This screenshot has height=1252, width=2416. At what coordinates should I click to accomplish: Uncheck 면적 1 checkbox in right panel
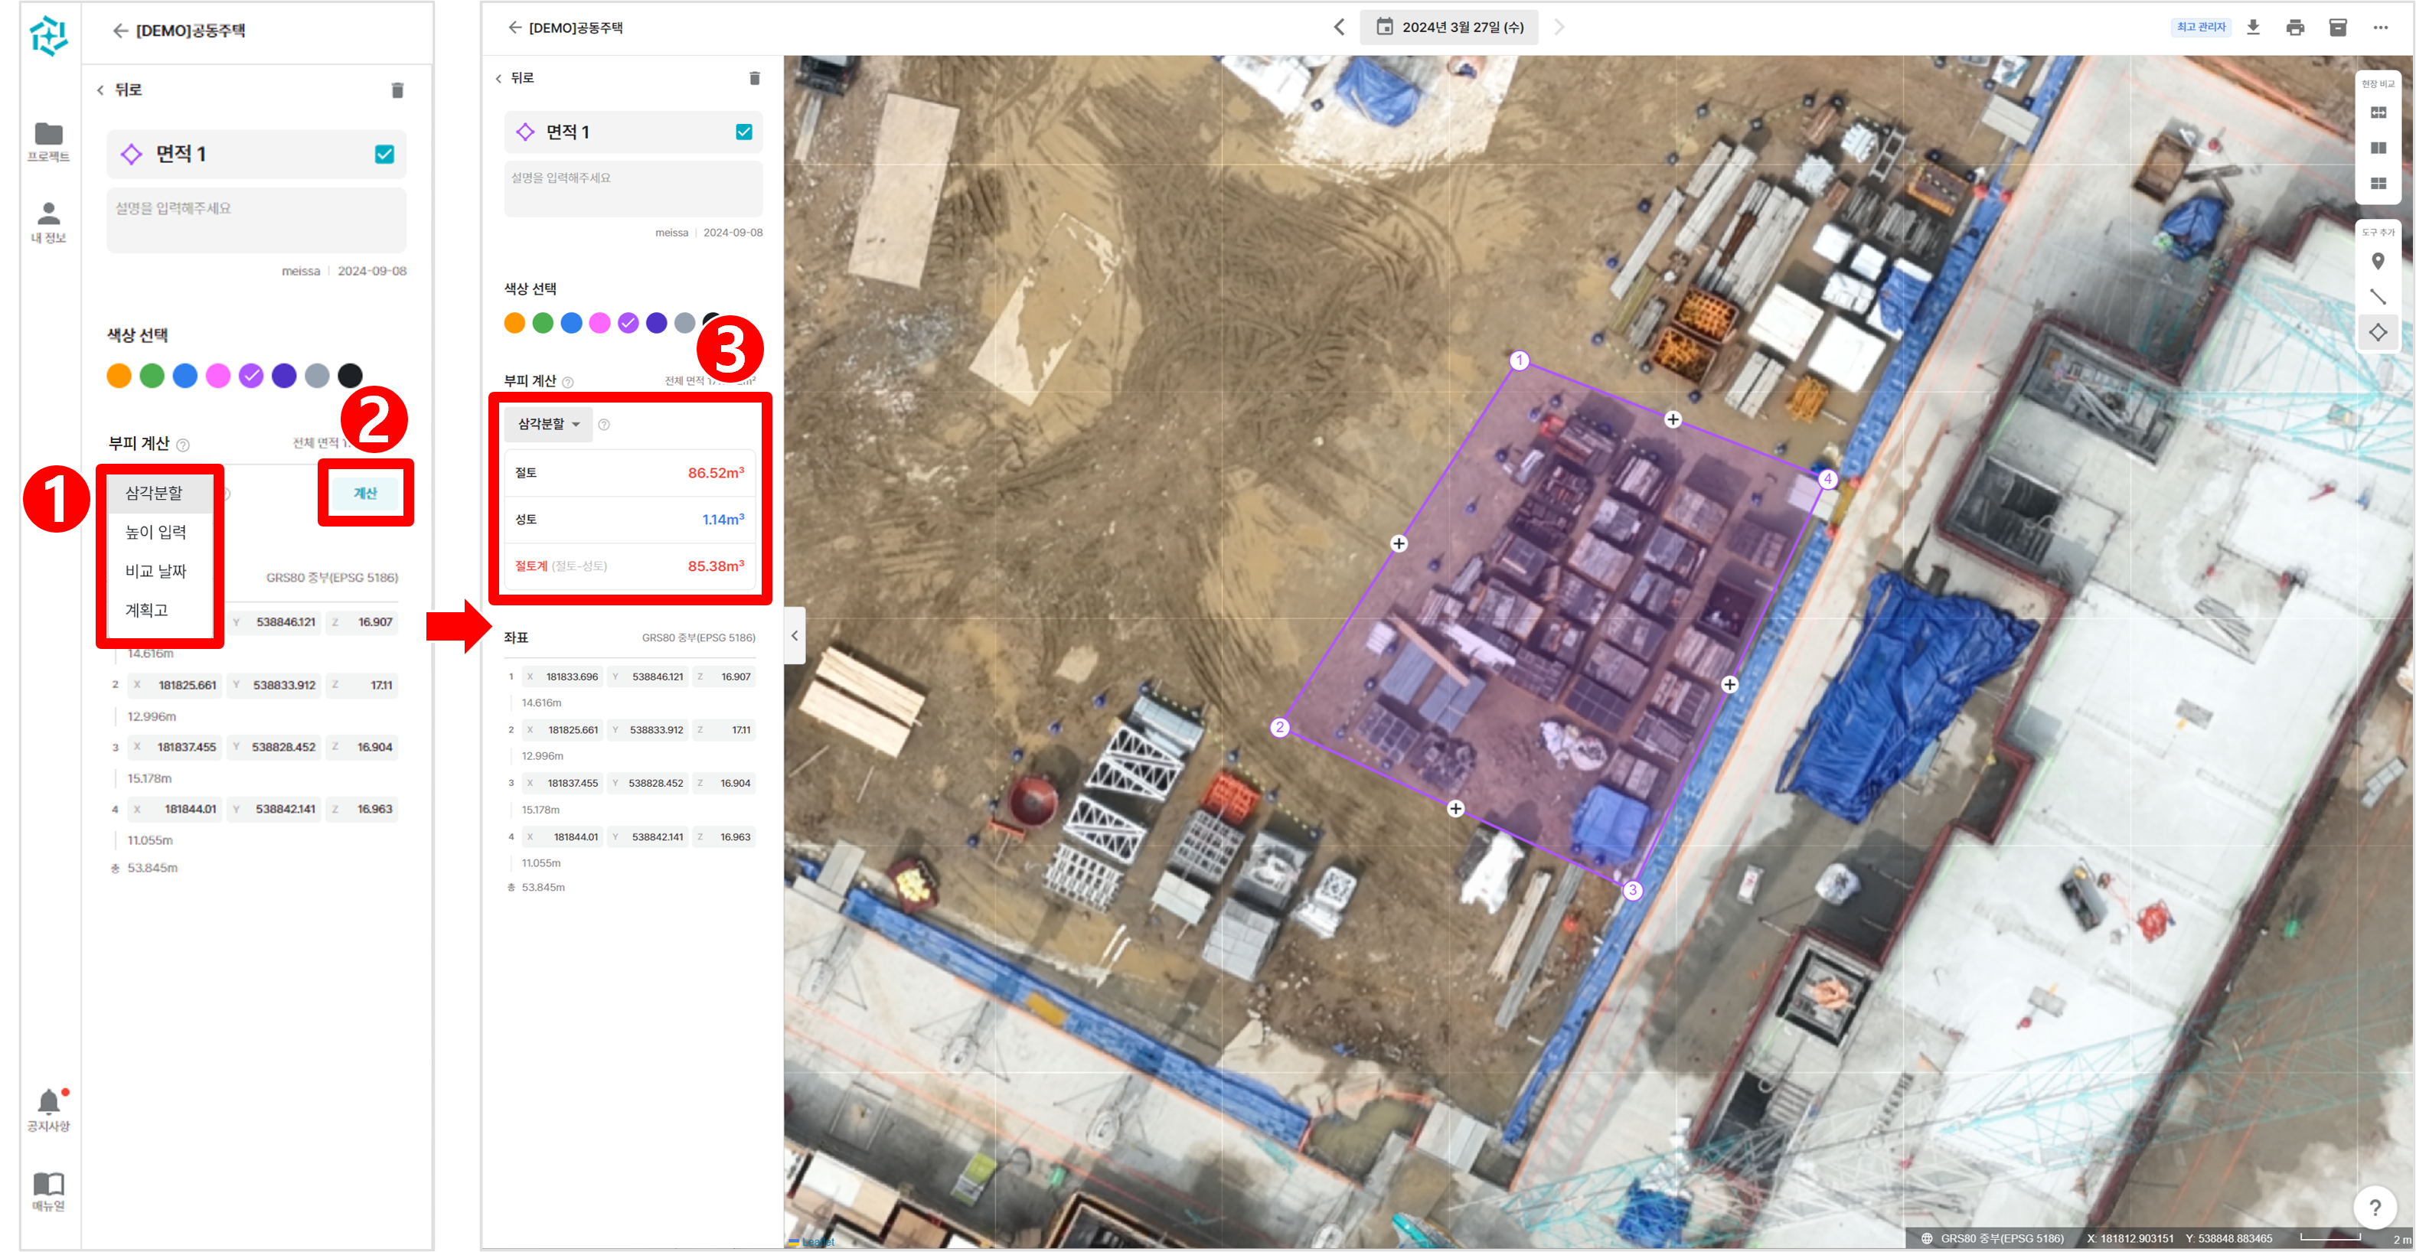(x=744, y=132)
